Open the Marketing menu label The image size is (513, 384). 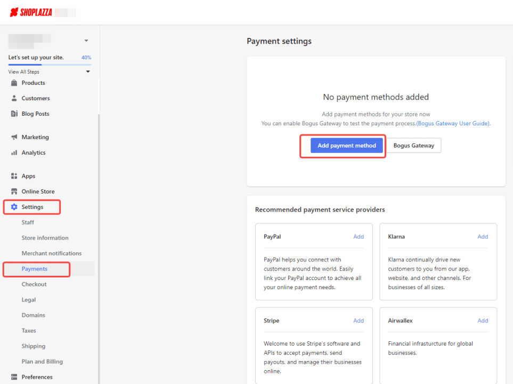pos(35,137)
